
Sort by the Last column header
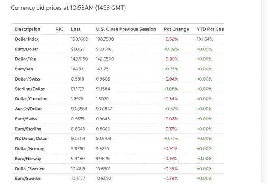point(76,29)
